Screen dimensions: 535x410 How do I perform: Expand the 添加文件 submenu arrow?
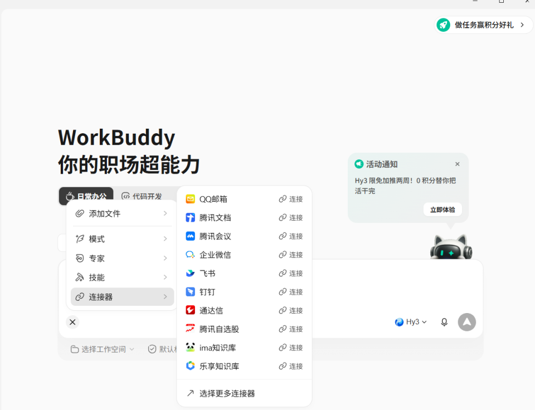[x=165, y=213]
